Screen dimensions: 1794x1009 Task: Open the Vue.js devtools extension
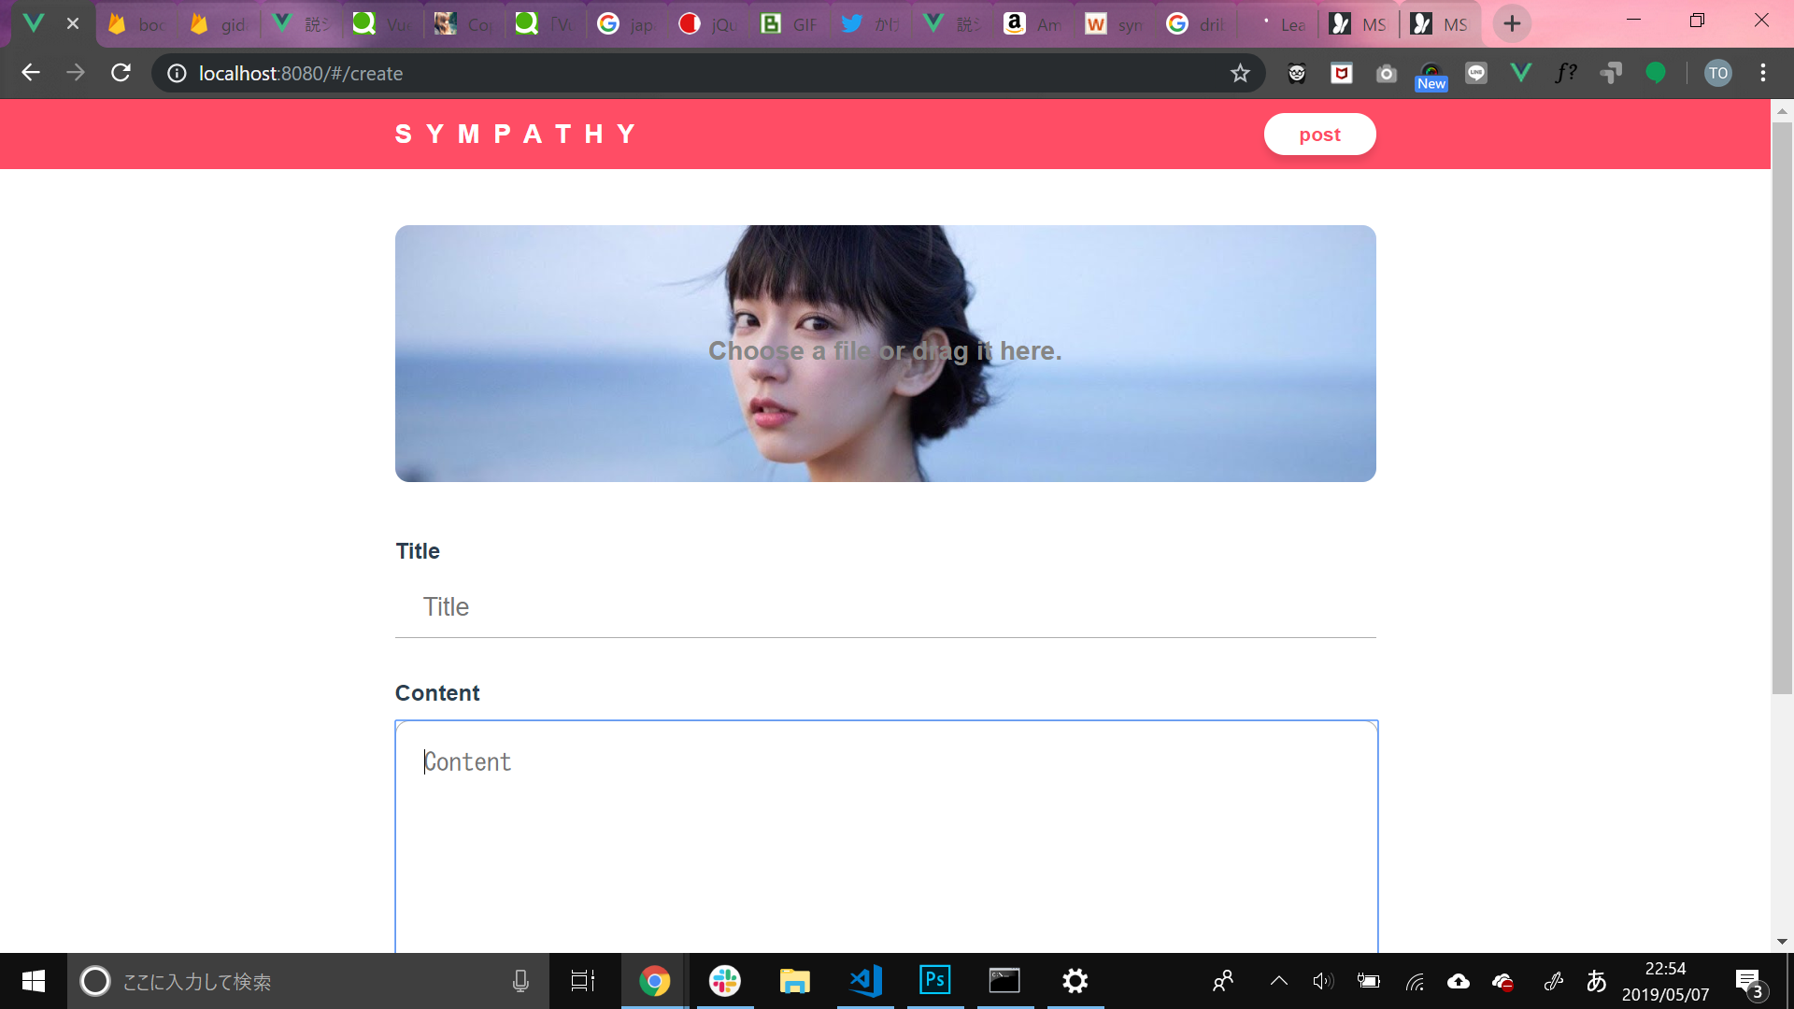[x=1520, y=73]
